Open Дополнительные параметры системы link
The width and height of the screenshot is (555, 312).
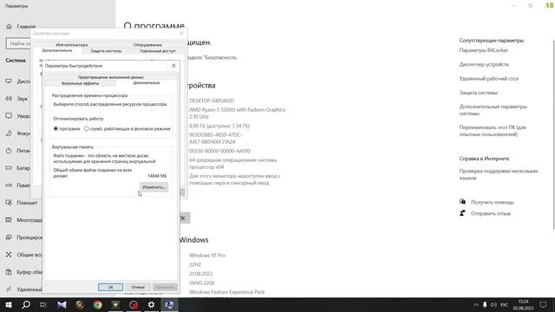point(493,110)
